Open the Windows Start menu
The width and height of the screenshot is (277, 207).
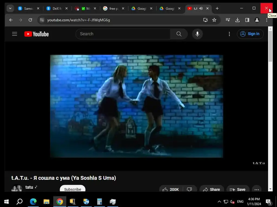click(x=6, y=202)
